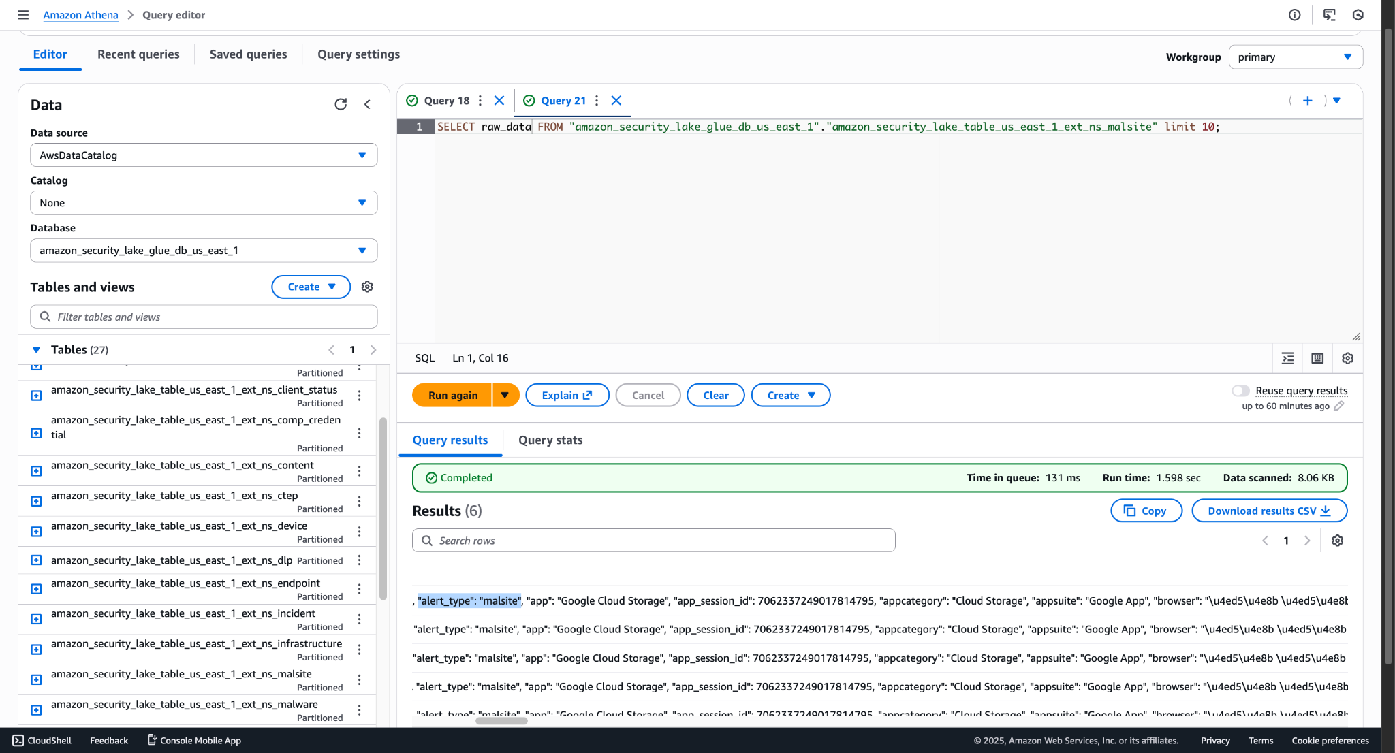Close the Query 18 tab
Viewport: 1395px width, 753px height.
(x=499, y=101)
